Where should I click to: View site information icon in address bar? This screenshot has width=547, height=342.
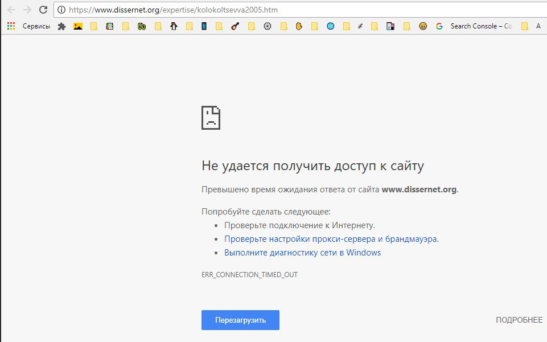click(61, 10)
